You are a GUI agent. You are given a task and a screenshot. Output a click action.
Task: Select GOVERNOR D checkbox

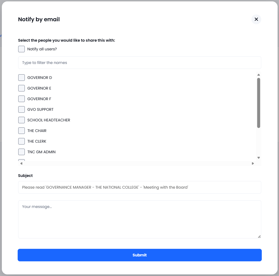tap(21, 78)
